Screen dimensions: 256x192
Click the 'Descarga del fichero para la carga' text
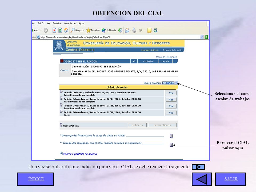point(83,135)
